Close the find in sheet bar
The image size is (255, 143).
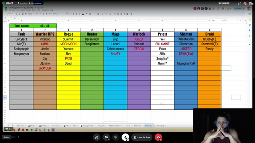240,20
